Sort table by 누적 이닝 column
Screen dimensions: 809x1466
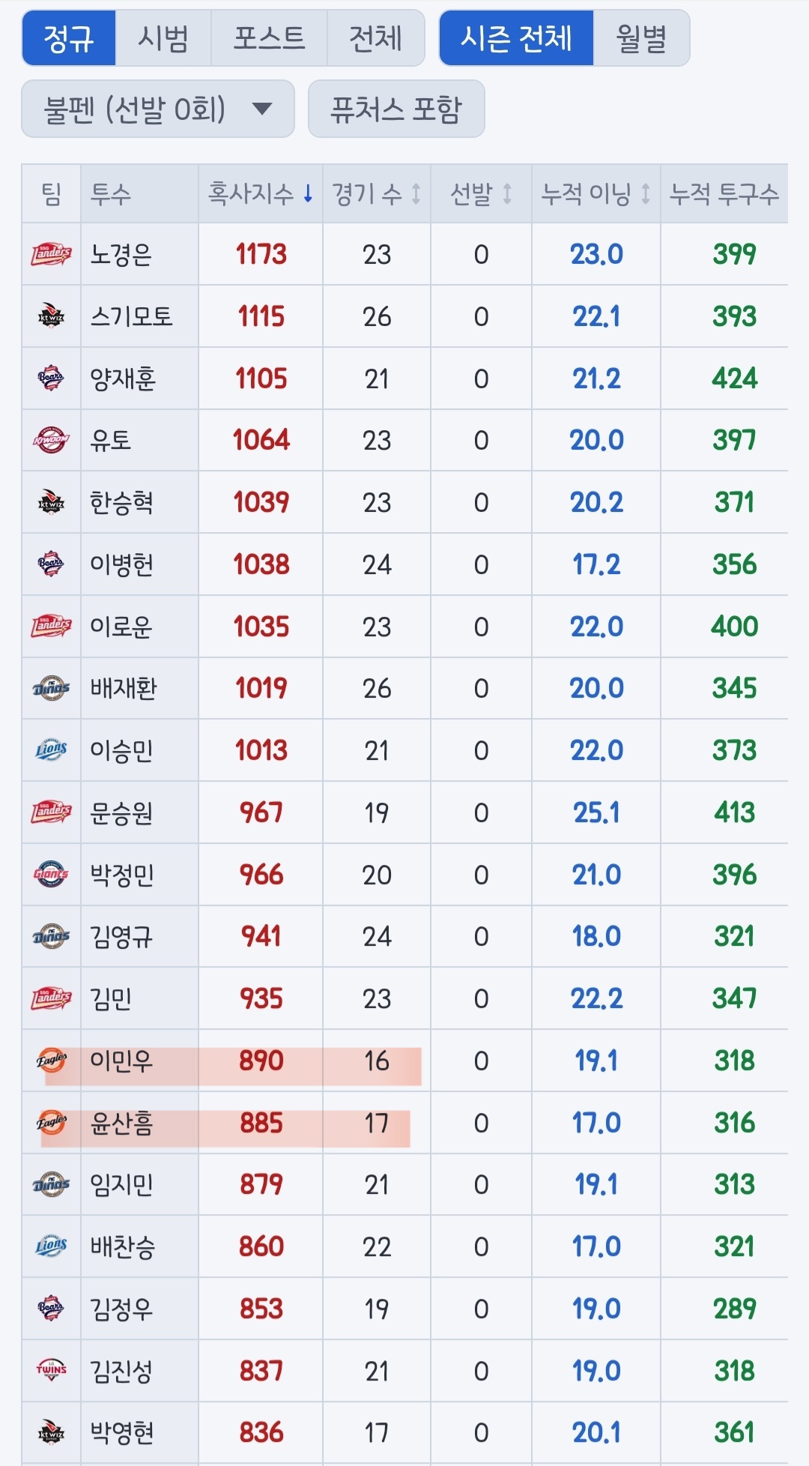point(596,194)
